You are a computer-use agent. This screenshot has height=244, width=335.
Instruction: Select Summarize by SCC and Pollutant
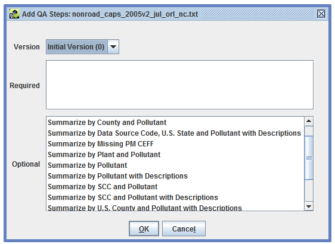(175, 187)
